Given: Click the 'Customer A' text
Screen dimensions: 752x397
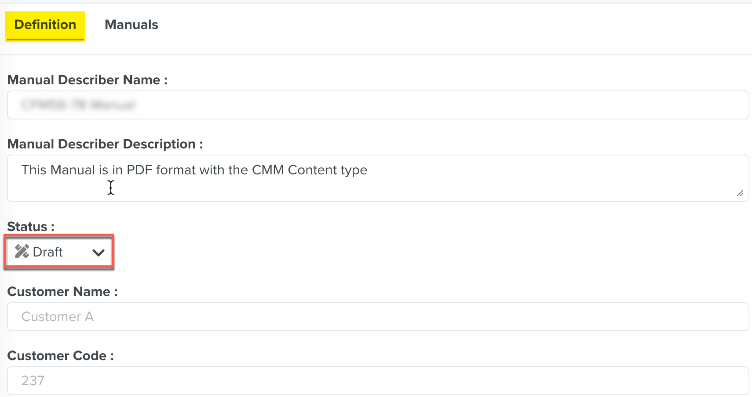Looking at the screenshot, I should pyautogui.click(x=58, y=317).
